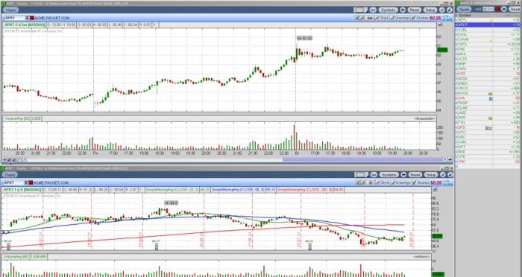This screenshot has height=277, width=522.
Task: Select the APKT row in the watchlist
Action: (x=488, y=25)
